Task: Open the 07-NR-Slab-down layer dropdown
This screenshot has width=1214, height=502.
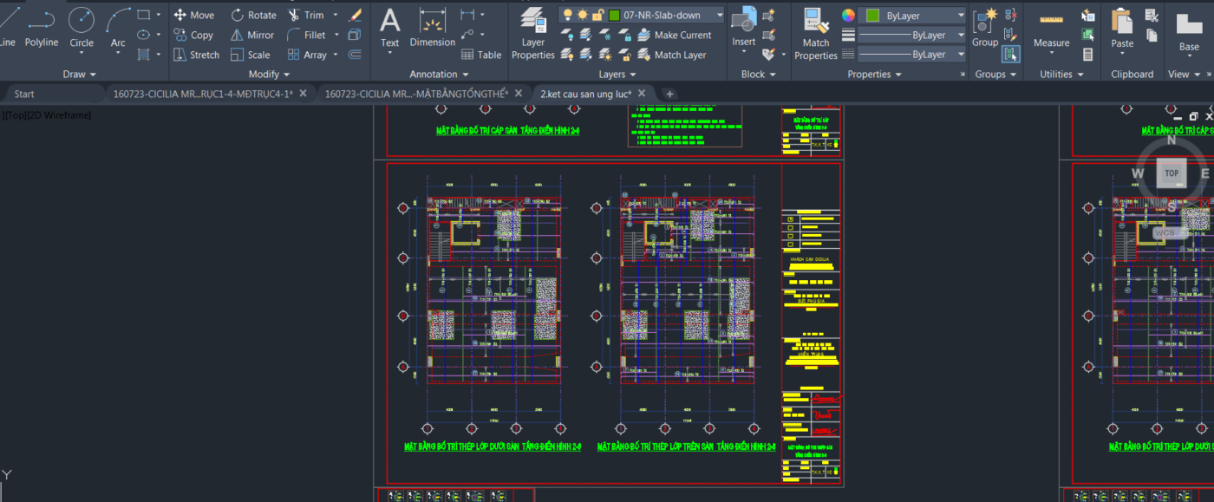Action: point(720,16)
